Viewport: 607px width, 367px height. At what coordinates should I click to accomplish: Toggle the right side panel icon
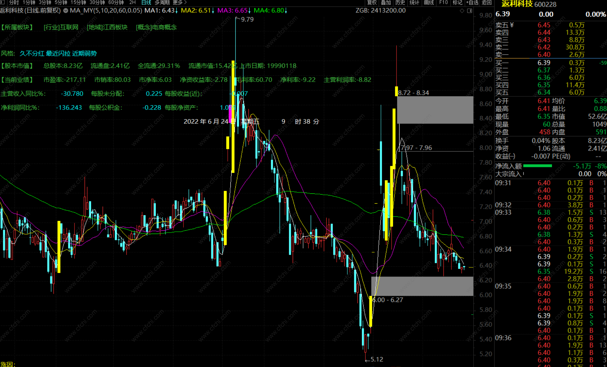point(469,11)
